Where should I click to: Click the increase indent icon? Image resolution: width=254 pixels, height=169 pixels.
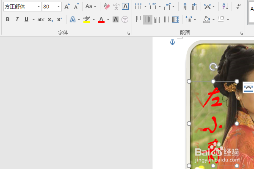pyautogui.click(x=194, y=6)
